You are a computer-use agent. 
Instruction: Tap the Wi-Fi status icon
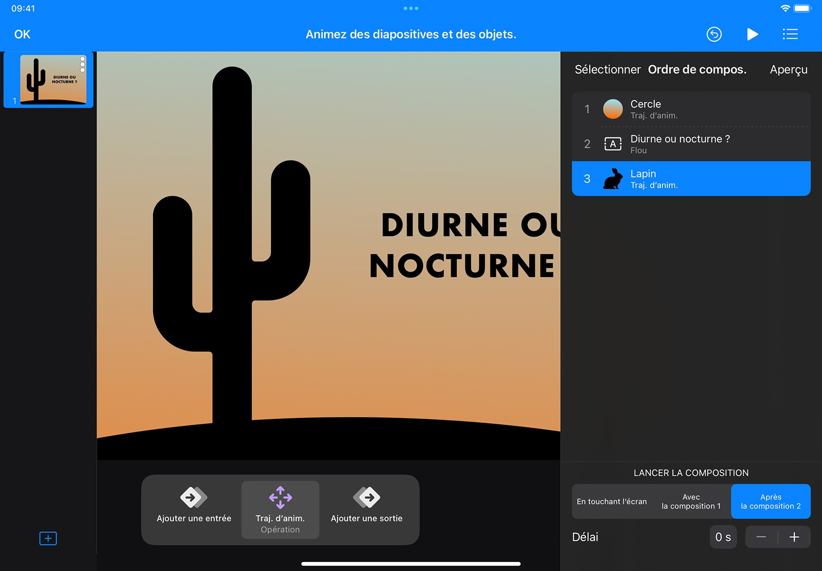pos(785,9)
